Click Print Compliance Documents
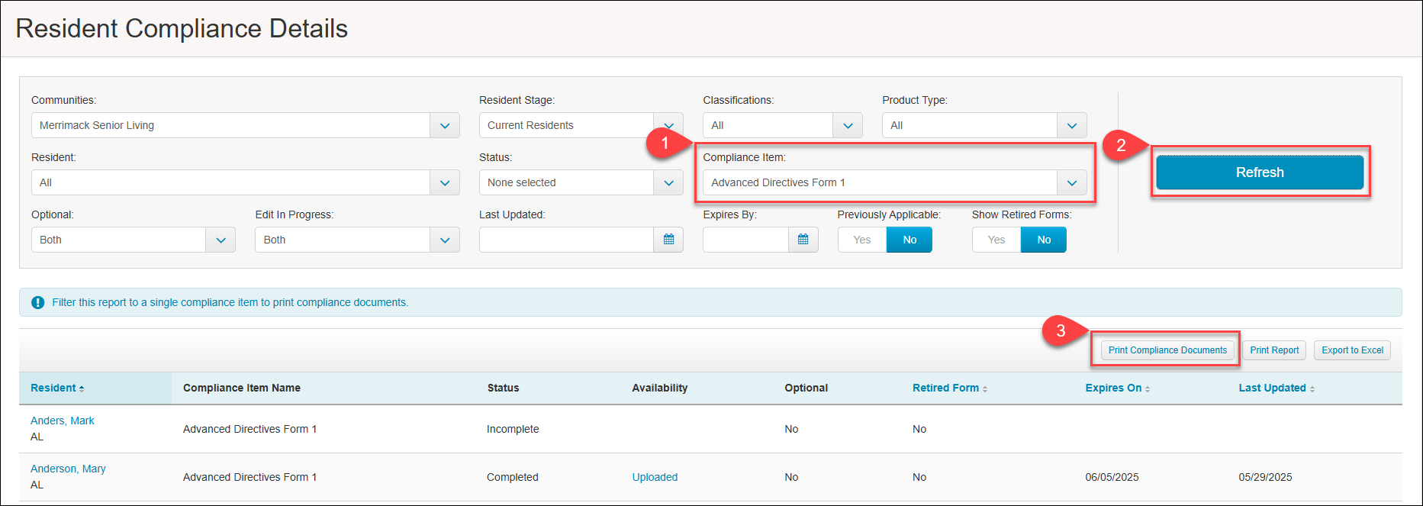Viewport: 1423px width, 506px height. tap(1167, 350)
